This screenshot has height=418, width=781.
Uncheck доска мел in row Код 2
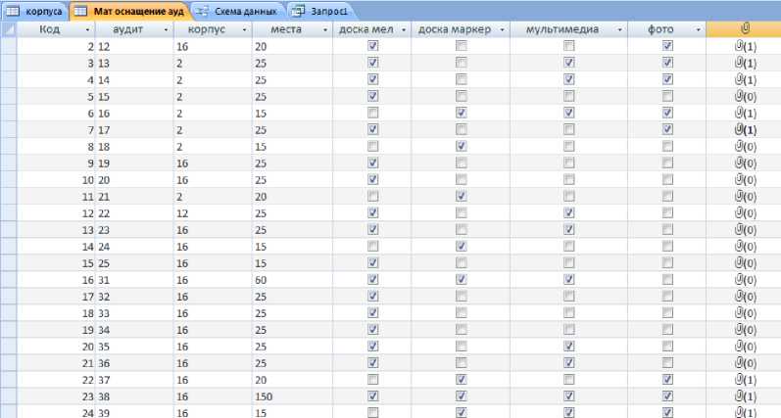click(x=372, y=46)
